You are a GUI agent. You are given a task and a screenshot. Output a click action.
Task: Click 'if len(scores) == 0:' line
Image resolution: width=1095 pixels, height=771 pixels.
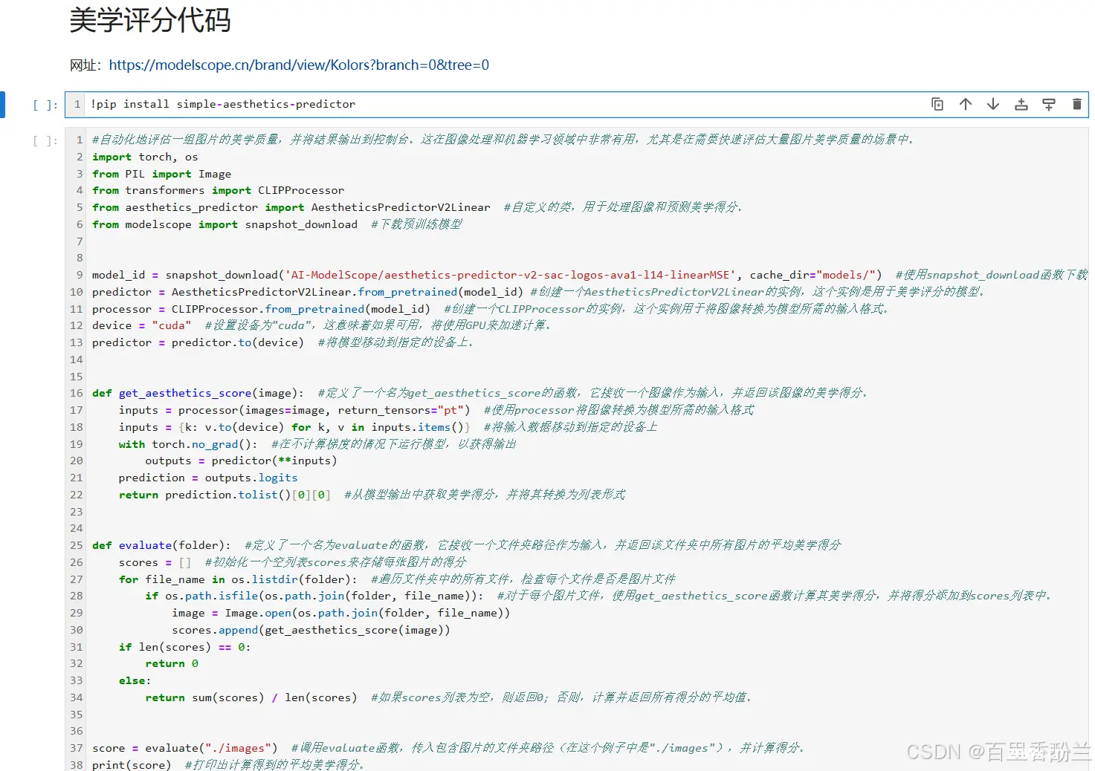[x=184, y=647]
